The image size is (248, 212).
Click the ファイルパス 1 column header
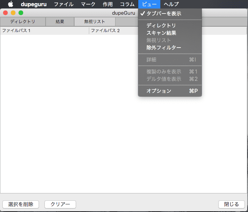pyautogui.click(x=44, y=31)
